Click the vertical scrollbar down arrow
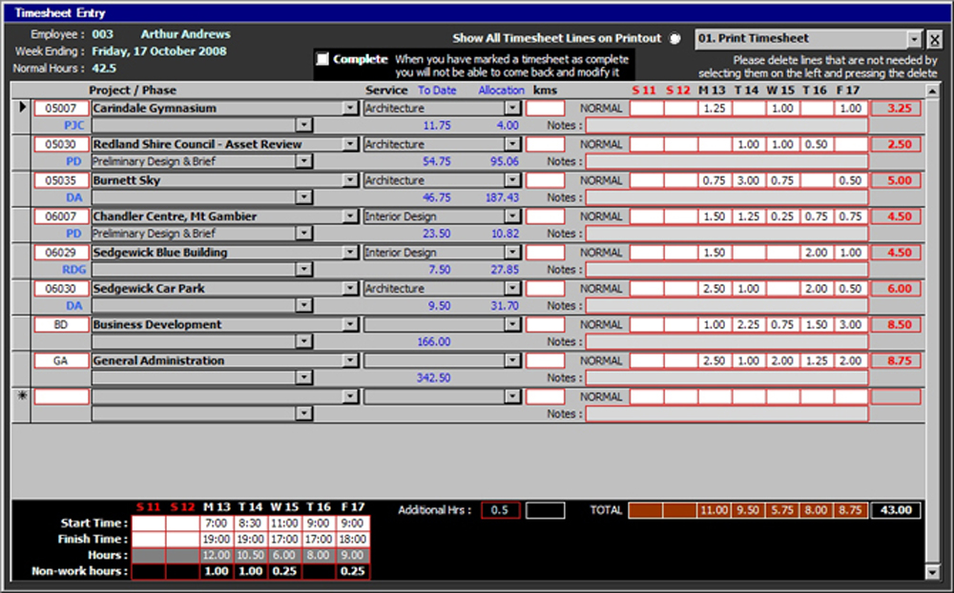Image resolution: width=954 pixels, height=593 pixels. (x=933, y=571)
